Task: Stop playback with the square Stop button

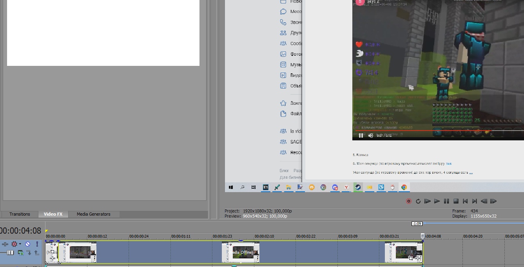Action: tap(456, 201)
